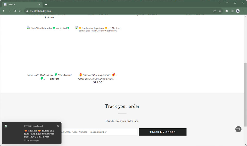Open Tank With Built-In Bra product image
Image resolution: width=247 pixels, height=146 pixels.
pyautogui.click(x=49, y=48)
